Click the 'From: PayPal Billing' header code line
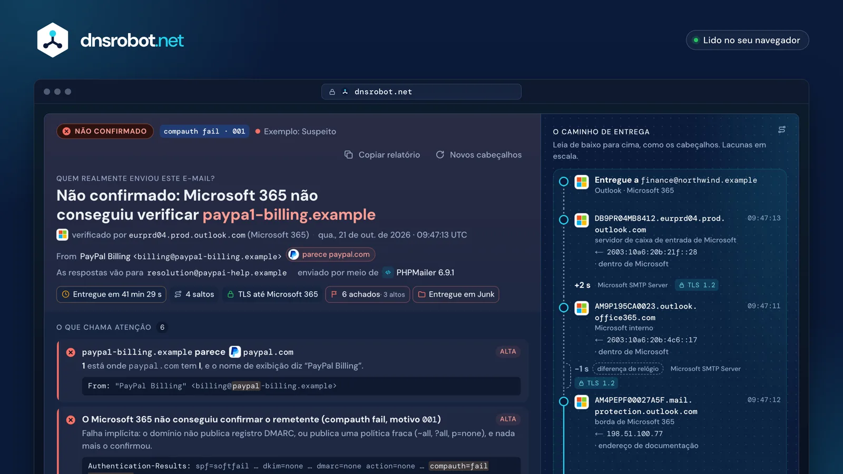The image size is (843, 474). pyautogui.click(x=301, y=386)
